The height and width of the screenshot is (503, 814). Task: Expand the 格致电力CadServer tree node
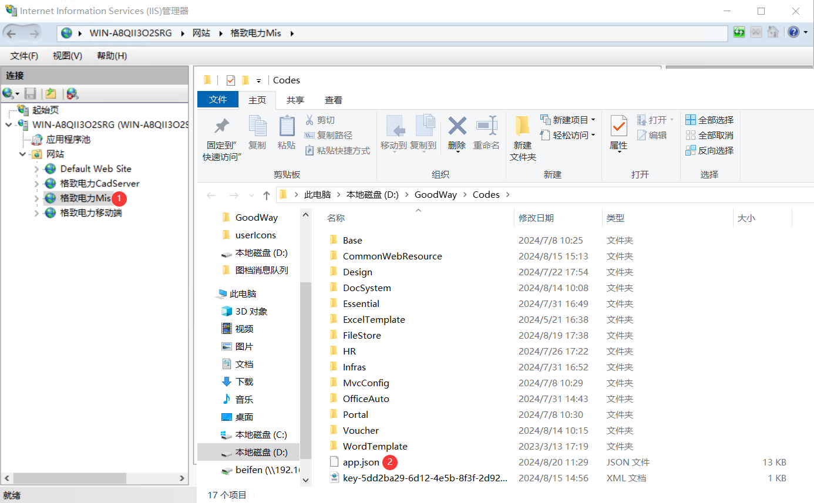tap(36, 184)
